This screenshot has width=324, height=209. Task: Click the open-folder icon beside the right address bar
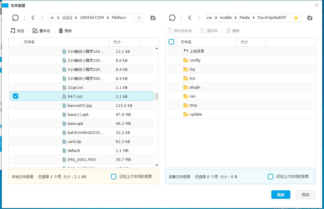310,18
